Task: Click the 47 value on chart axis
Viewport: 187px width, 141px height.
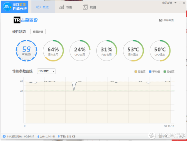Action: pyautogui.click(x=22, y=91)
